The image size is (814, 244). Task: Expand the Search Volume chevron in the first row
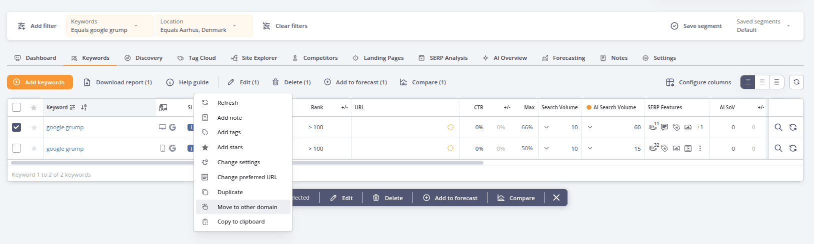pyautogui.click(x=546, y=127)
